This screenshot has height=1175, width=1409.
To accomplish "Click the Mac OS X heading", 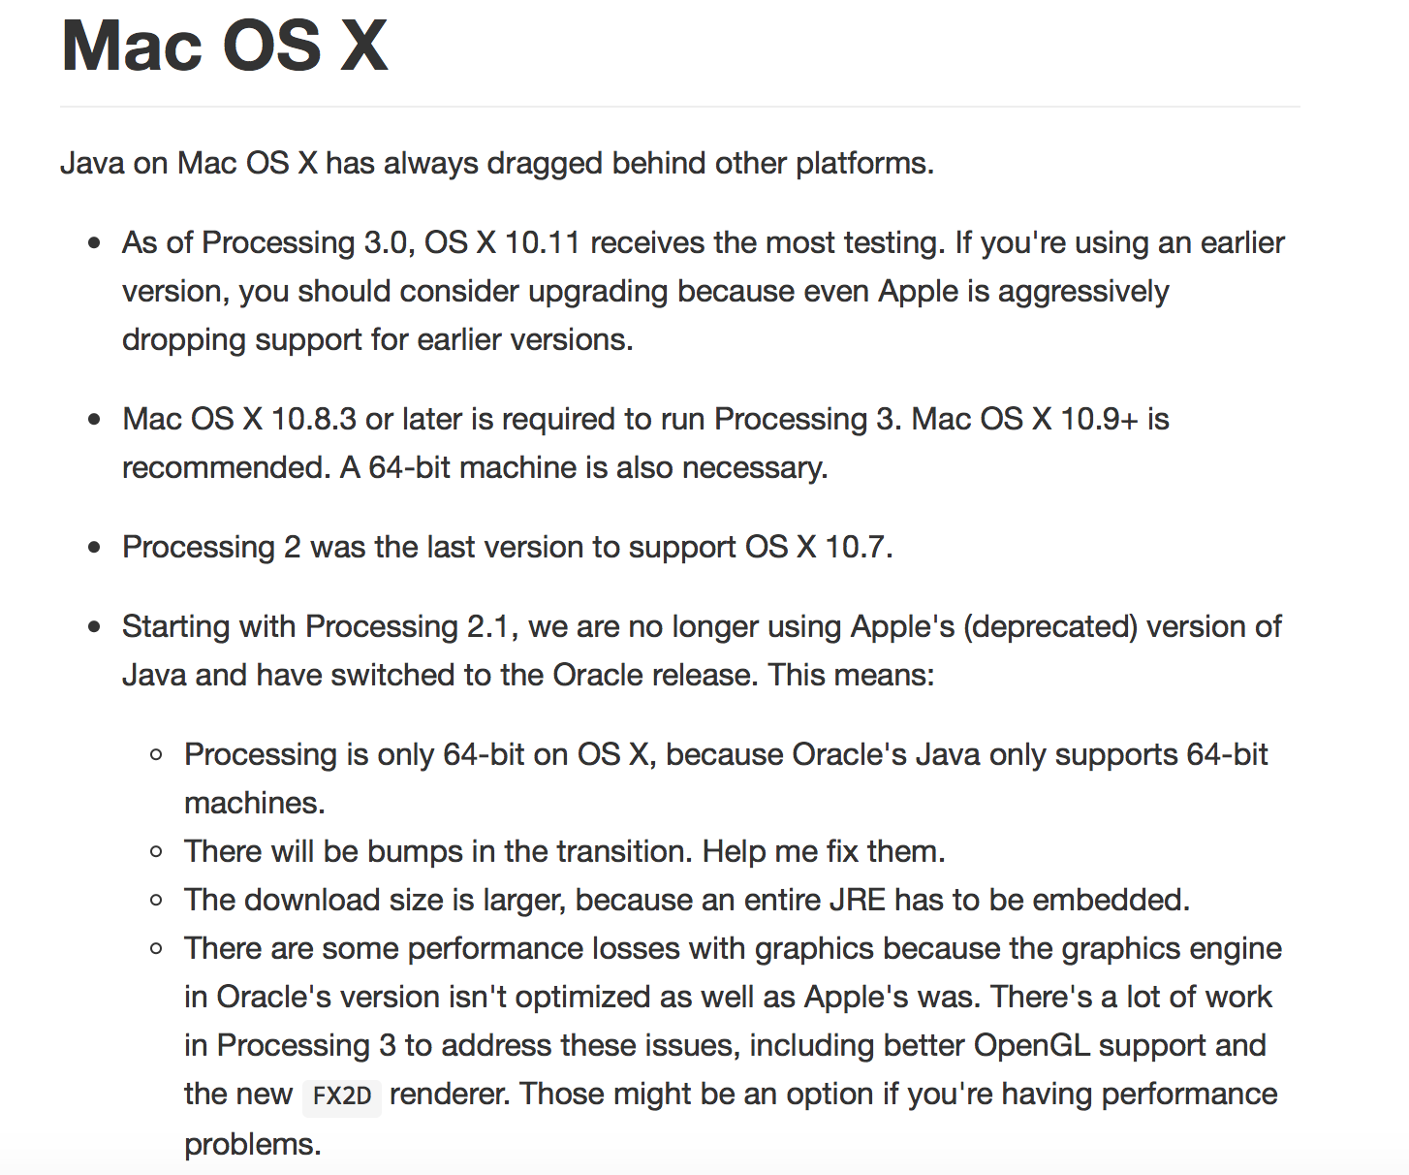I will (x=224, y=46).
